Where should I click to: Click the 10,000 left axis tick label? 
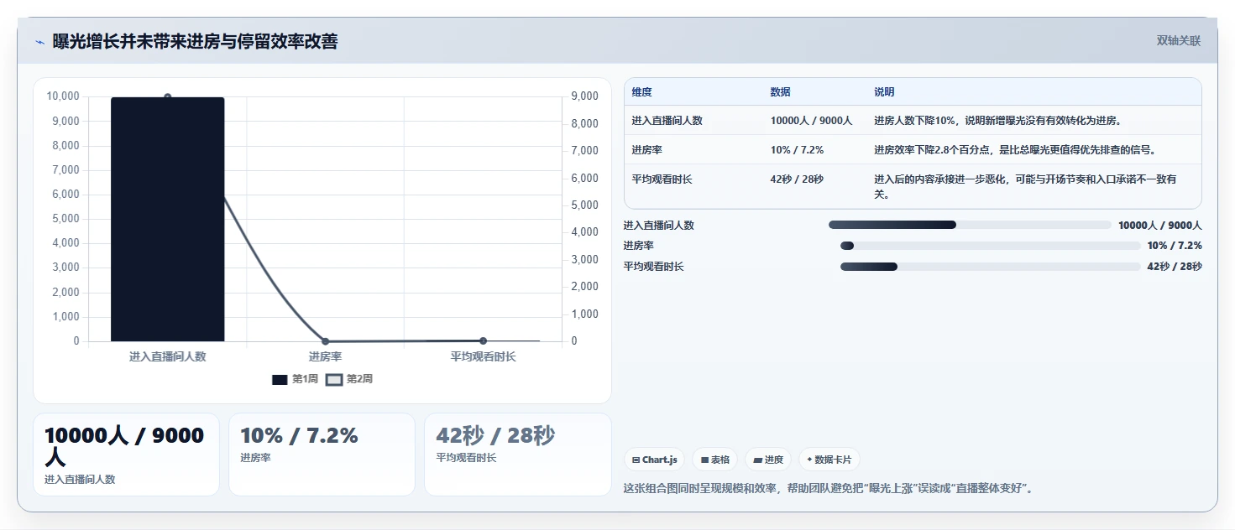point(63,96)
